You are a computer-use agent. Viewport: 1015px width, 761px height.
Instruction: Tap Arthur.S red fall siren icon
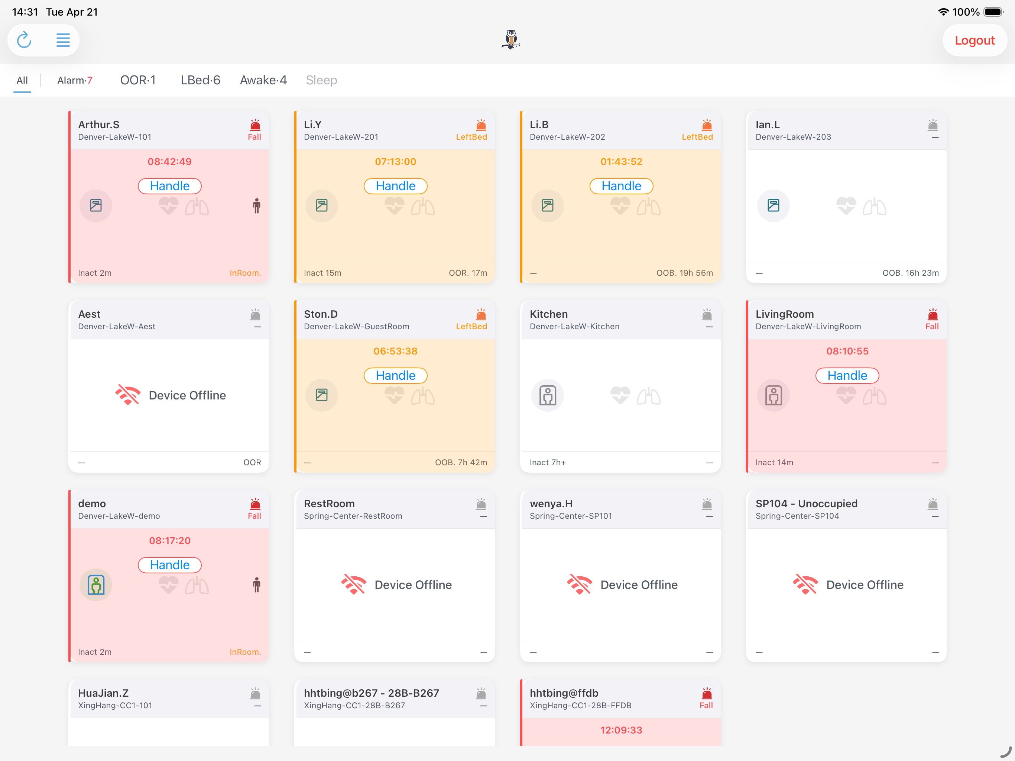(x=255, y=125)
